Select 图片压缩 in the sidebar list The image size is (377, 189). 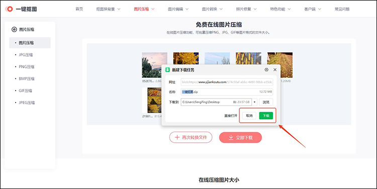coord(30,43)
